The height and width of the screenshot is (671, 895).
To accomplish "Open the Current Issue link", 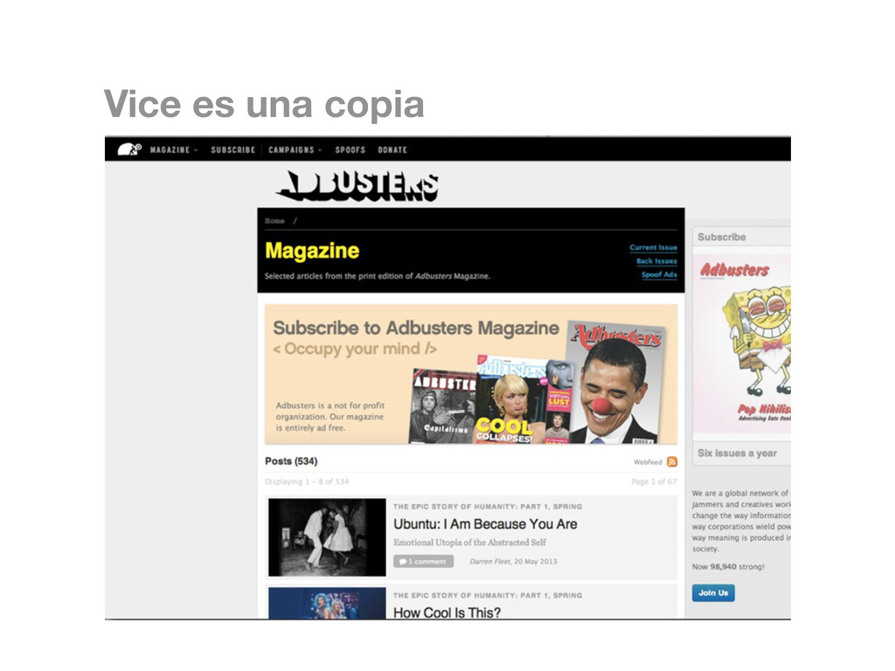I will click(x=653, y=247).
